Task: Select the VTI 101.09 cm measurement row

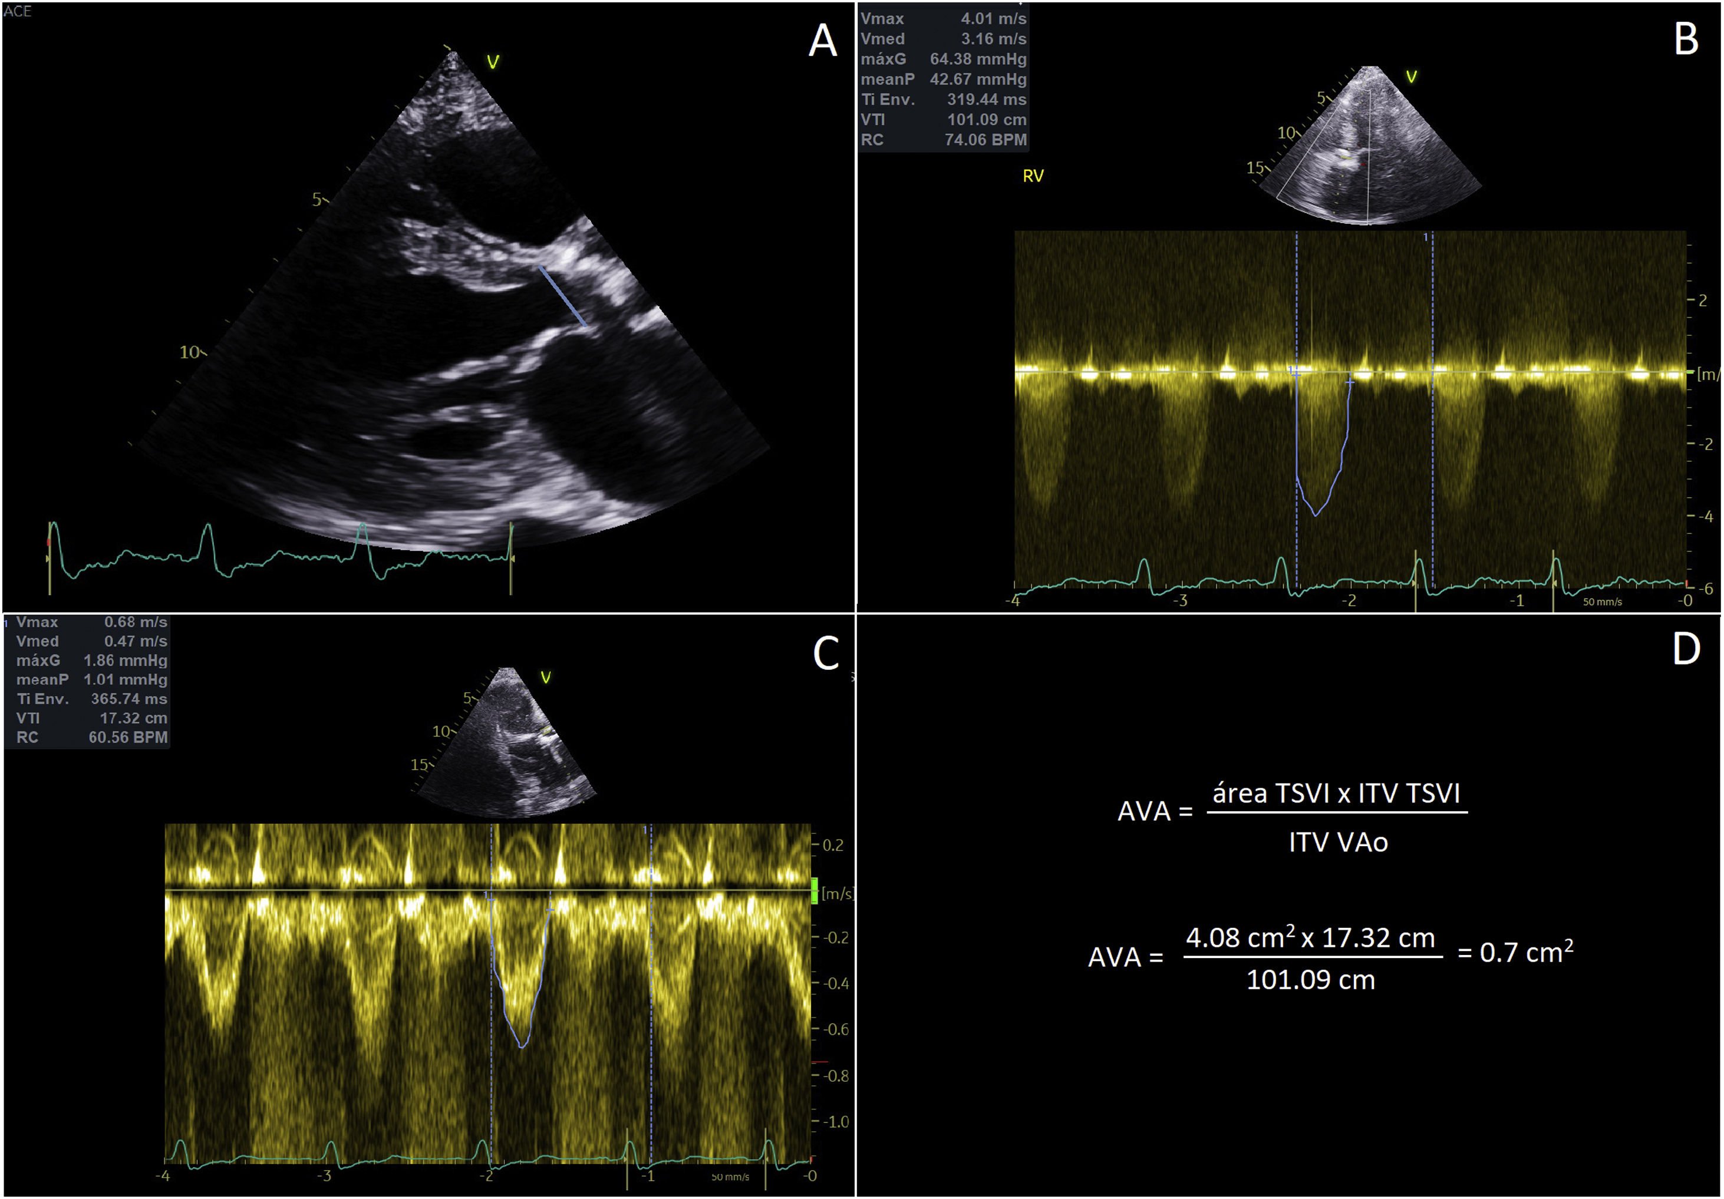Action: click(x=943, y=120)
